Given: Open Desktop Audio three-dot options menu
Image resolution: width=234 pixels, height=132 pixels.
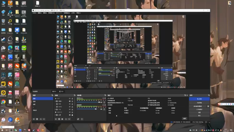Looking at the screenshot, I should (x=104, y=109).
